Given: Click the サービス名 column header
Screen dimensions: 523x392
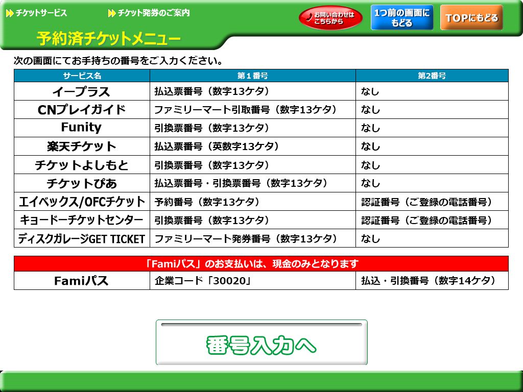Looking at the screenshot, I should [82, 76].
